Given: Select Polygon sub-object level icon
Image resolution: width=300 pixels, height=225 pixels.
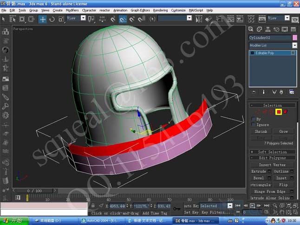Looking at the screenshot, I should pos(279,112).
